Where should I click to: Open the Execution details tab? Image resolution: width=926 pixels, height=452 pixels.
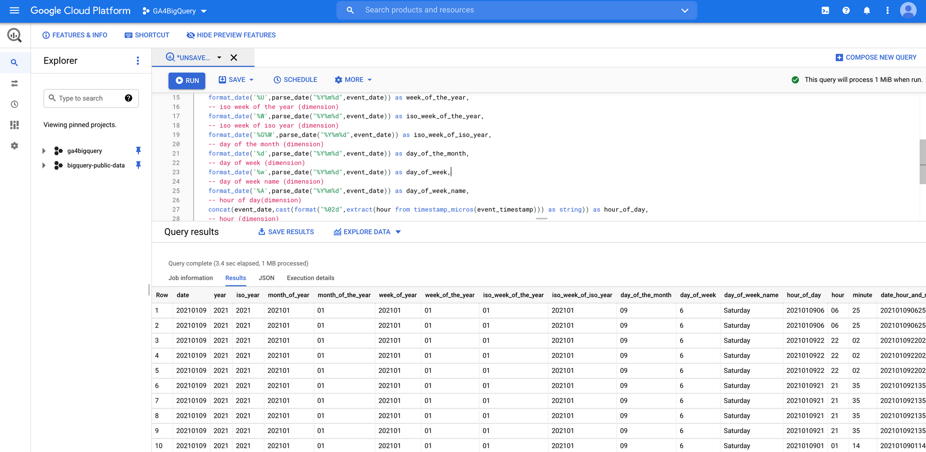(x=310, y=278)
